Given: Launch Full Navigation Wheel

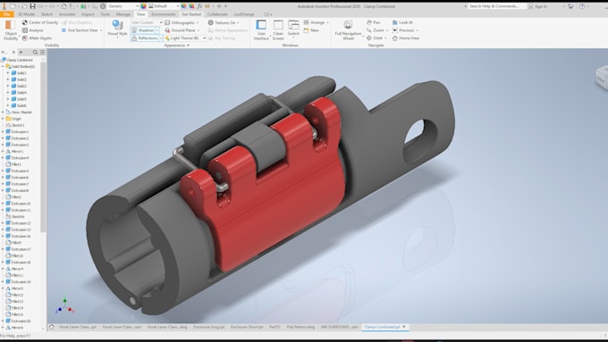Looking at the screenshot, I should [x=348, y=30].
